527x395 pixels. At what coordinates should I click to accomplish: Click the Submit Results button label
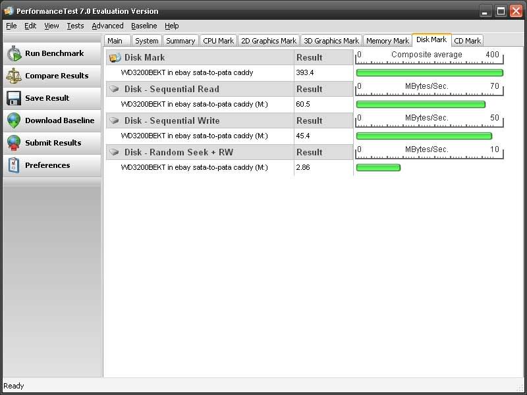pos(53,143)
